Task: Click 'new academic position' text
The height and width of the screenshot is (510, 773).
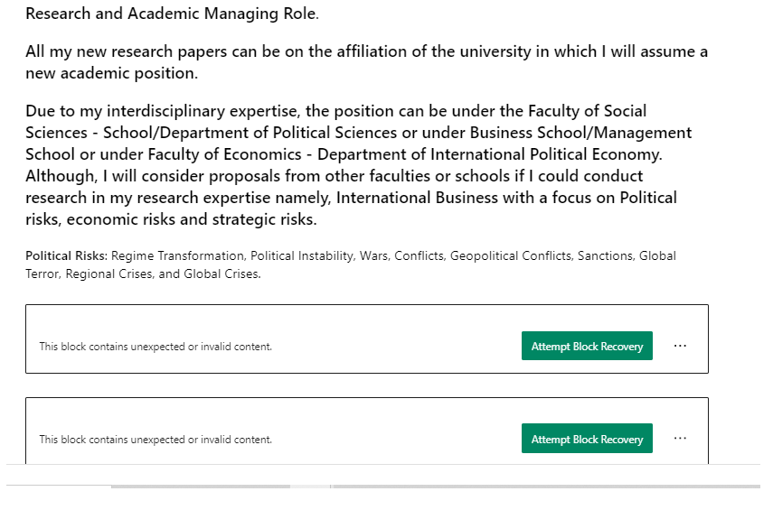Action: [111, 73]
